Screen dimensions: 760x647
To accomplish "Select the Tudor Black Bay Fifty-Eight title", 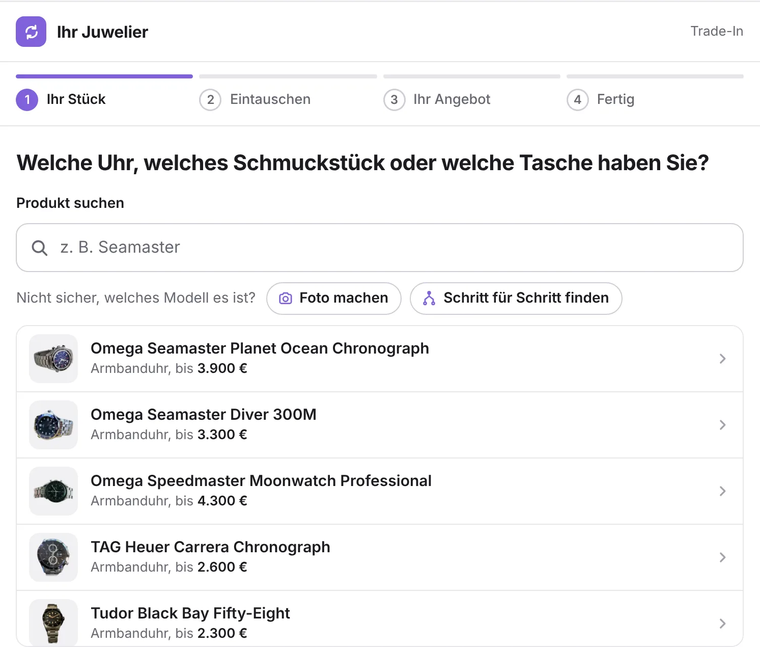I will [190, 613].
